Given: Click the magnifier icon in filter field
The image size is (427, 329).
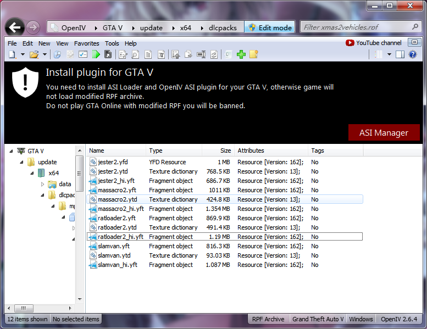Looking at the screenshot, I should point(415,27).
